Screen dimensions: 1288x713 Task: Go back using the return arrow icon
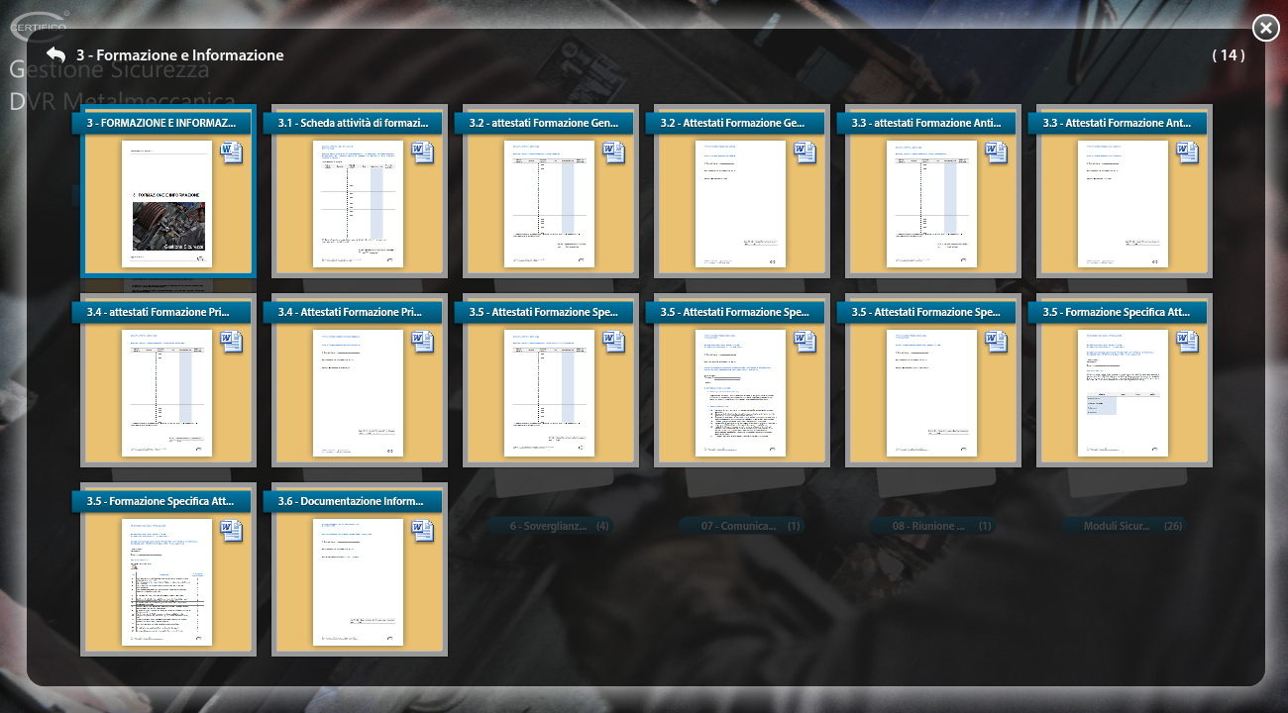click(x=56, y=55)
